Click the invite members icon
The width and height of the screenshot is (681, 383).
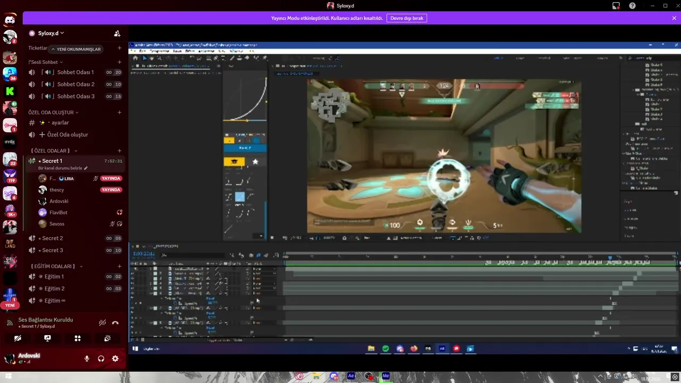[117, 33]
